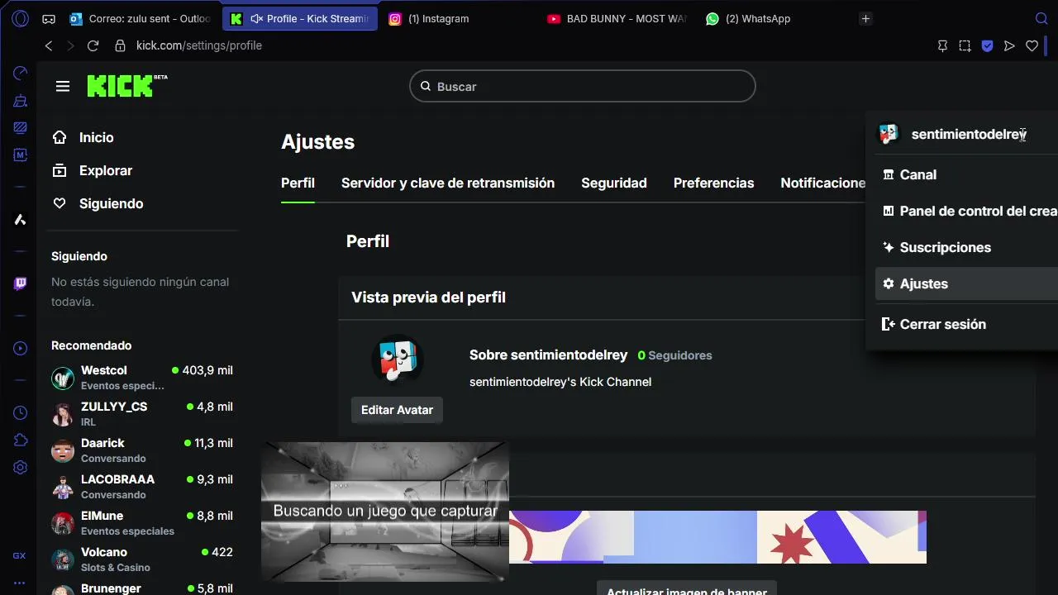Click the Buscar search field

(583, 86)
